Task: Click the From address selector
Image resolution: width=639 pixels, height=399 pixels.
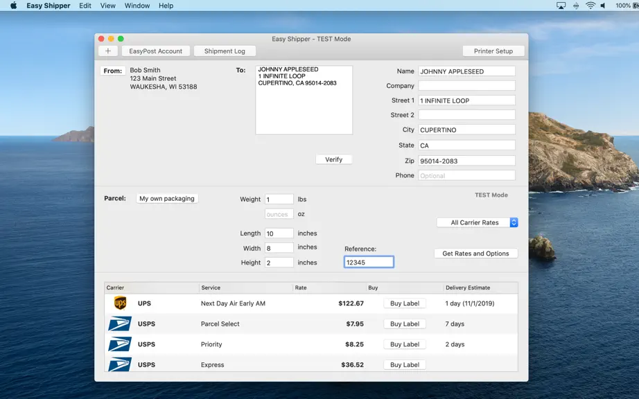Action: tap(112, 71)
